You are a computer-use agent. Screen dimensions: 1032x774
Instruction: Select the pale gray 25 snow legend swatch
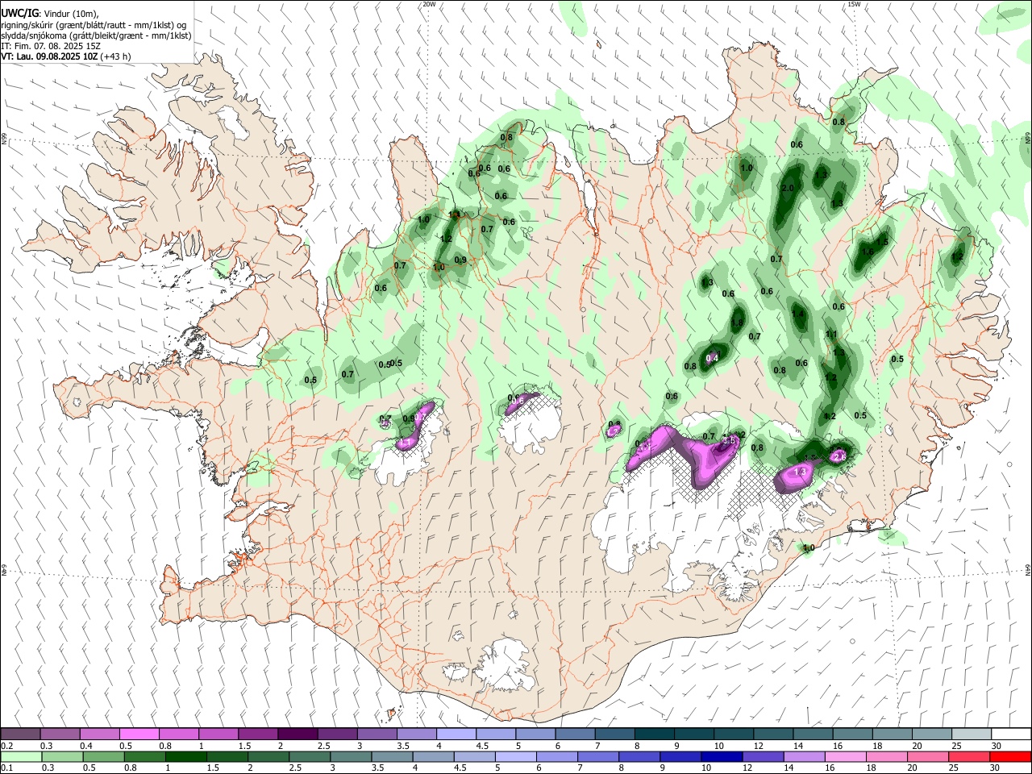(972, 734)
